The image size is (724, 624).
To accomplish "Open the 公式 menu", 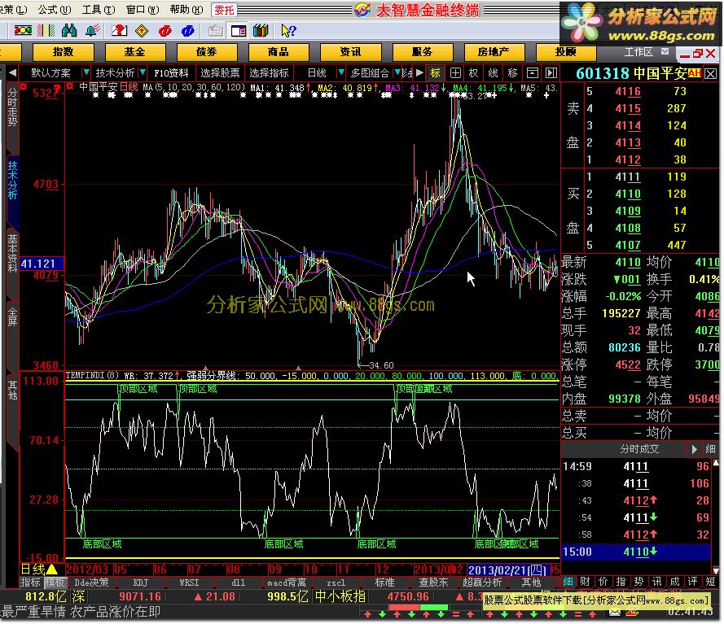I will tap(54, 9).
